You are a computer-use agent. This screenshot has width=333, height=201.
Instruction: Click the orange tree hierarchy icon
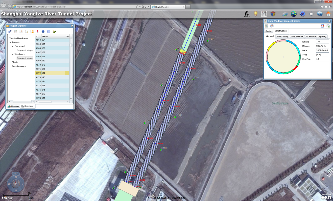click(32, 31)
